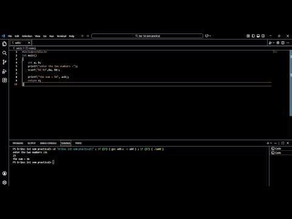The width and height of the screenshot is (292, 219).
Task: Open the Copilot chat icon in title bar
Action: click(x=207, y=36)
